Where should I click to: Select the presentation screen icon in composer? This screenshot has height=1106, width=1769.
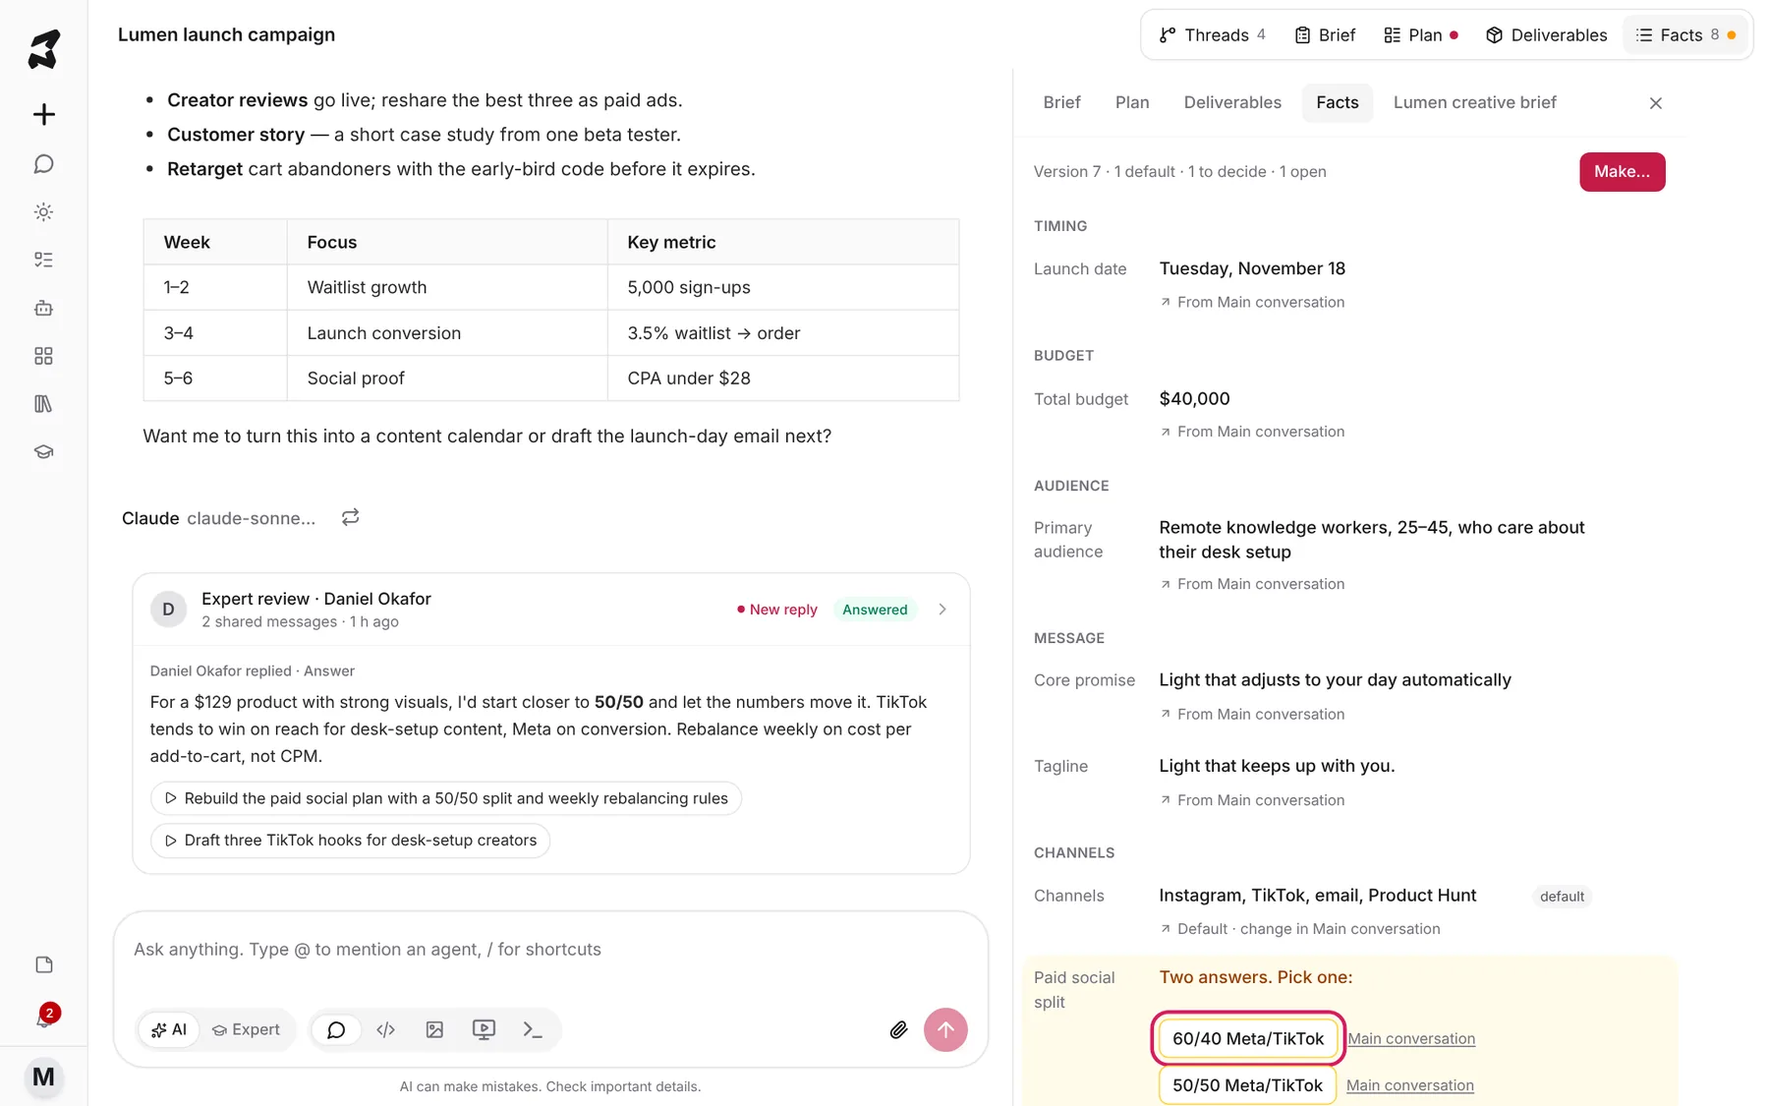coord(484,1029)
